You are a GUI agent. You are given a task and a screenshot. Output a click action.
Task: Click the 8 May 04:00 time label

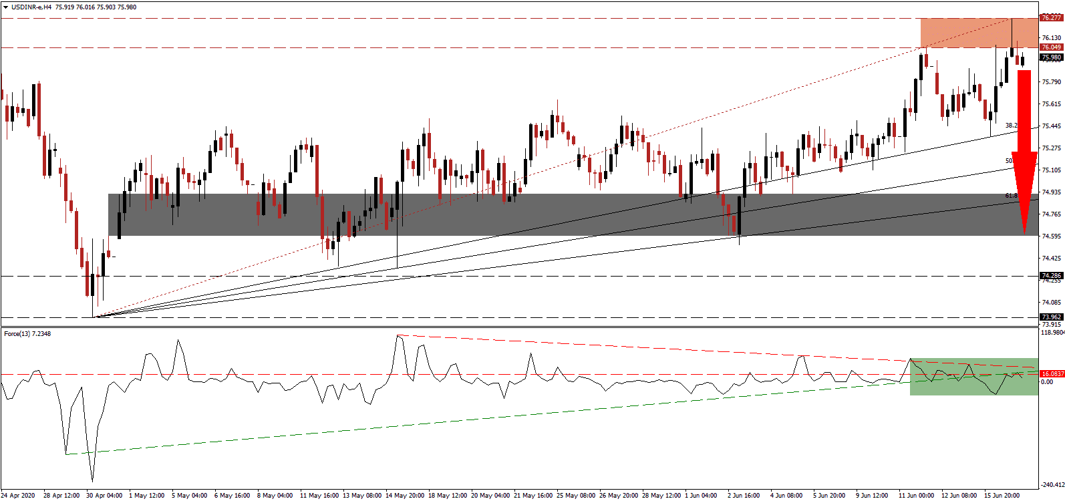[275, 496]
